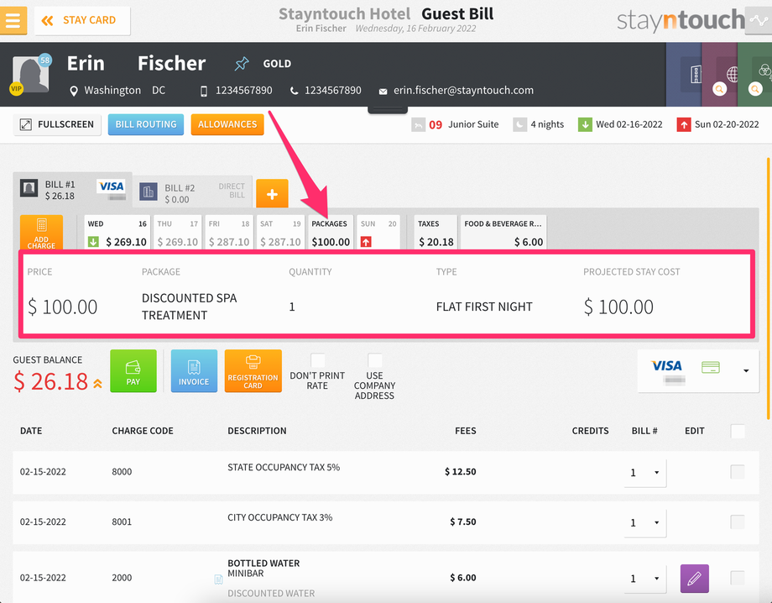The height and width of the screenshot is (603, 772).
Task: Click the nights moon icon
Action: point(520,124)
